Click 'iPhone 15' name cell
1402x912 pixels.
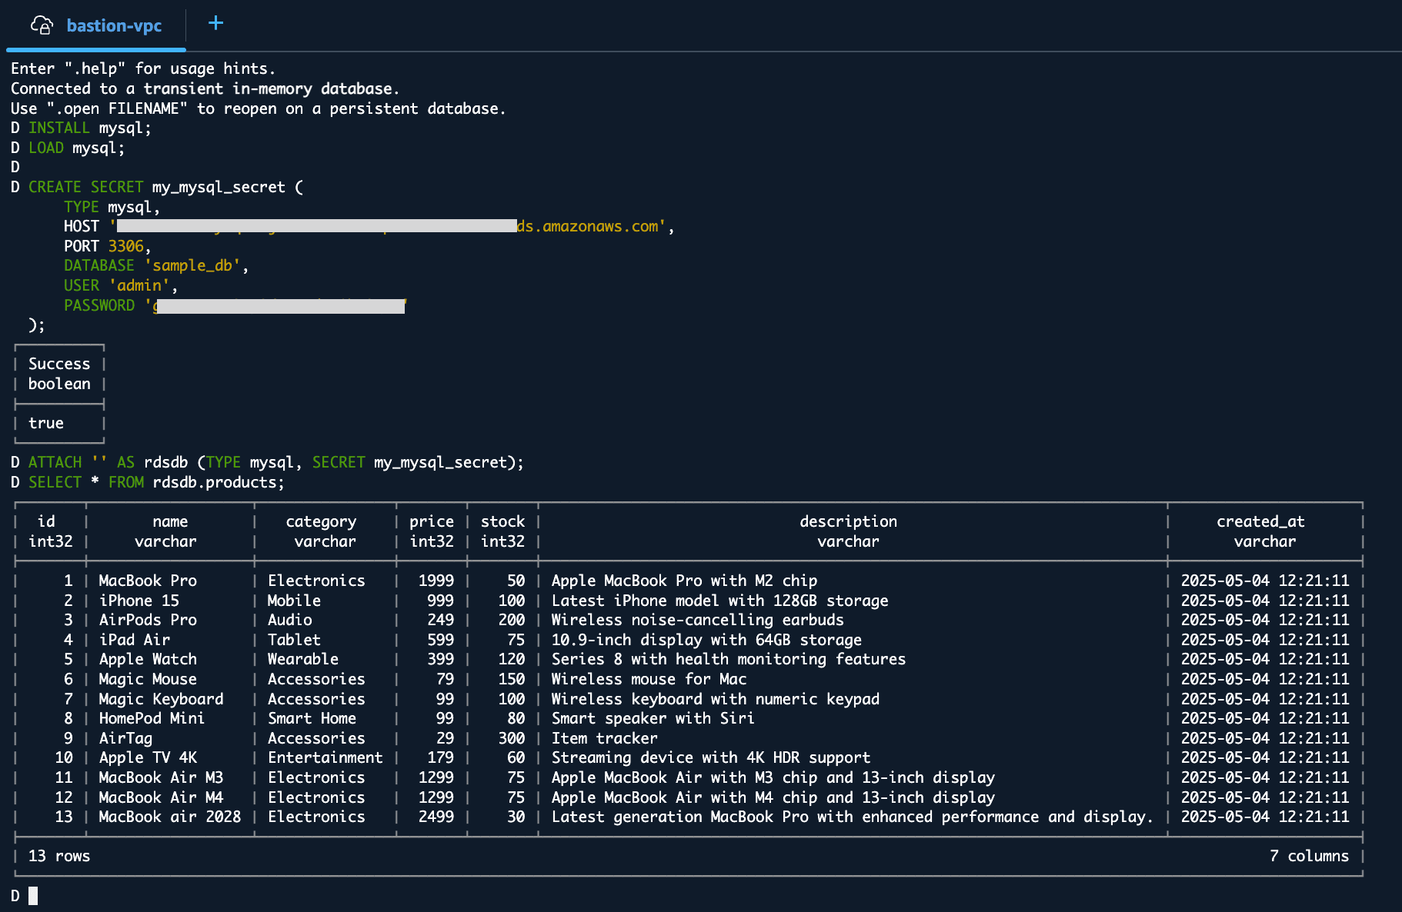click(139, 601)
